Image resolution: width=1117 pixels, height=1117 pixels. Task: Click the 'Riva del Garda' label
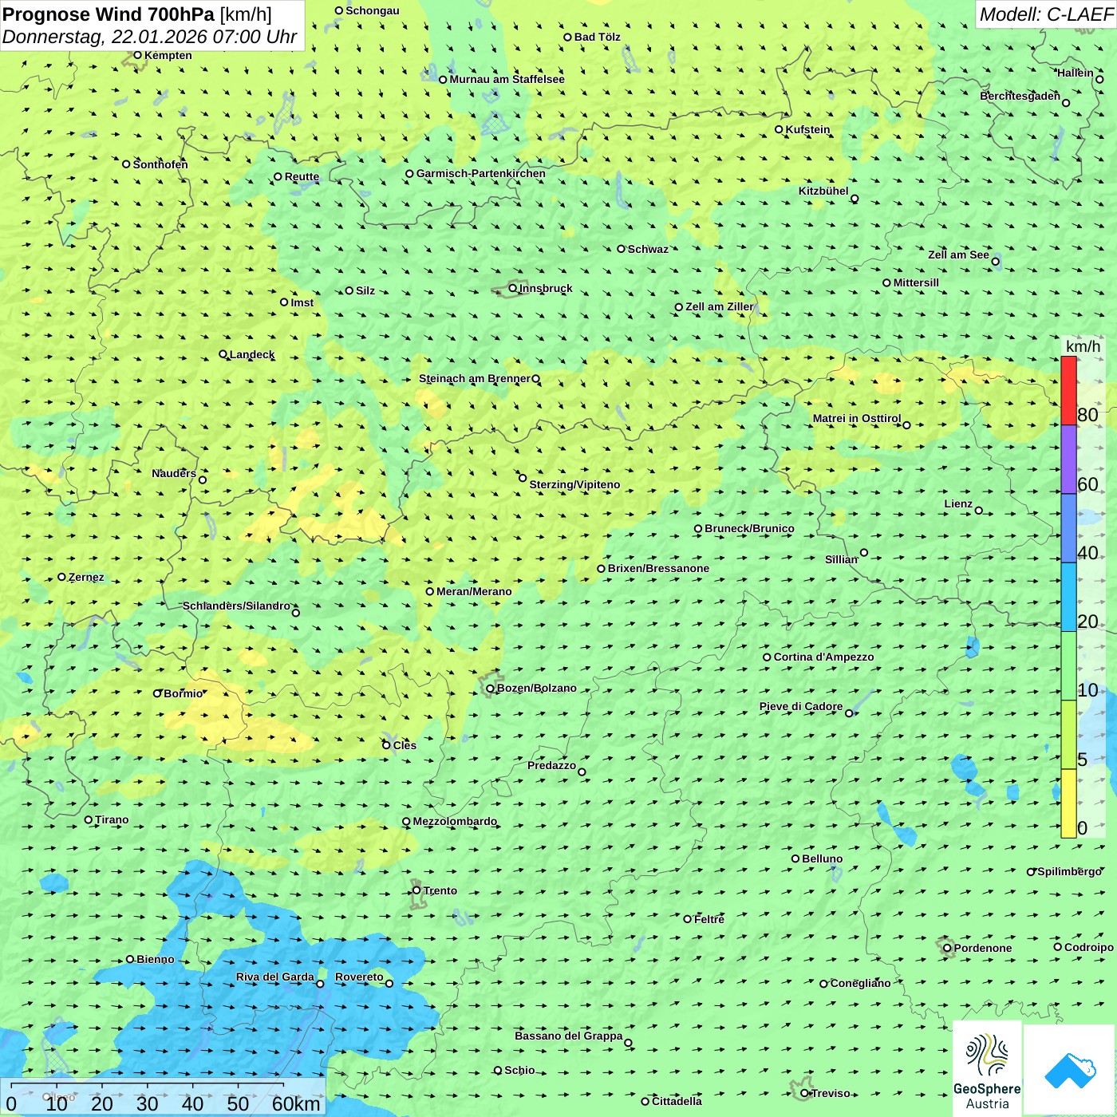click(x=275, y=977)
